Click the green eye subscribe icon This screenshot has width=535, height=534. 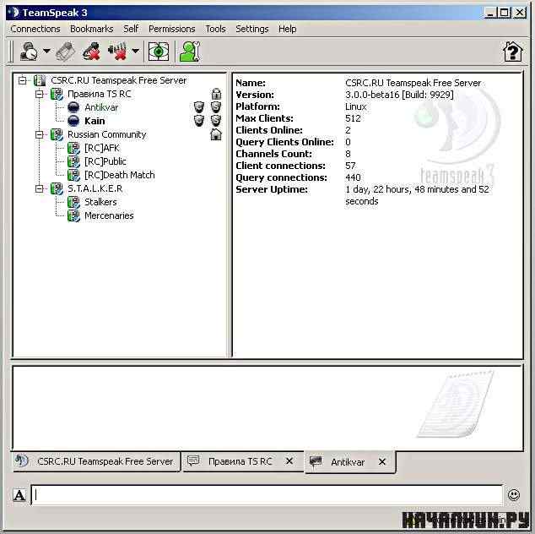[x=159, y=52]
